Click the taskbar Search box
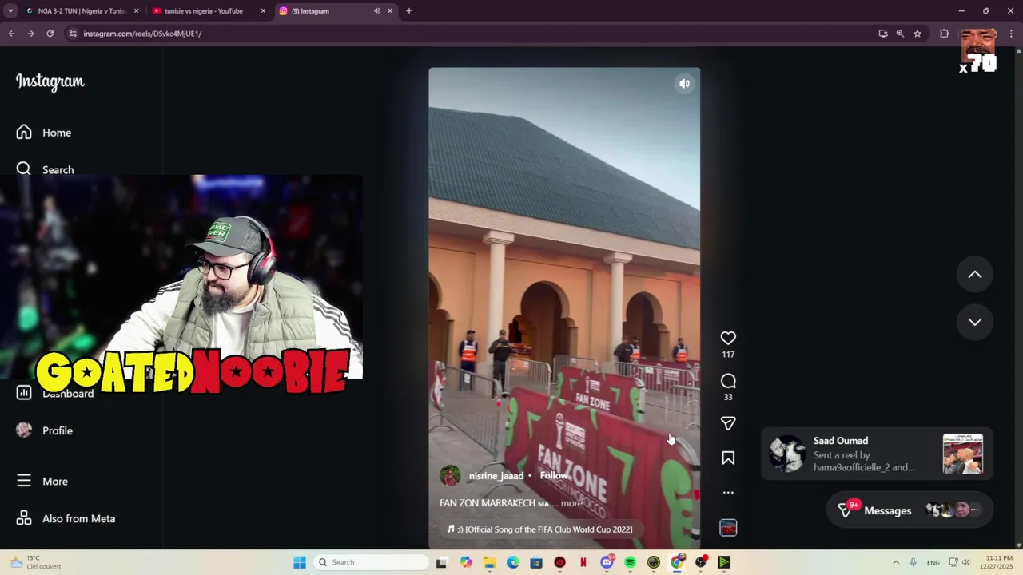The width and height of the screenshot is (1023, 575). coord(370,562)
